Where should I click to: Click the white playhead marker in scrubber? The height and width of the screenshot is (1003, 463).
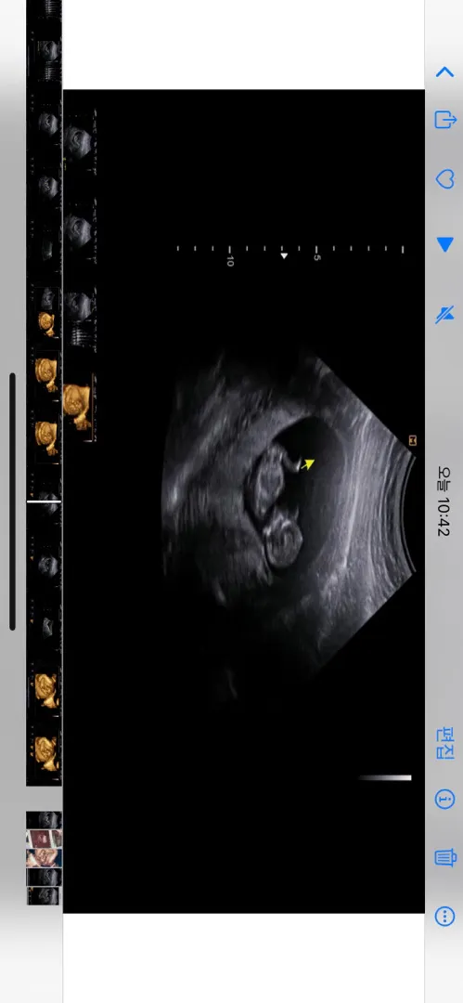pos(45,501)
